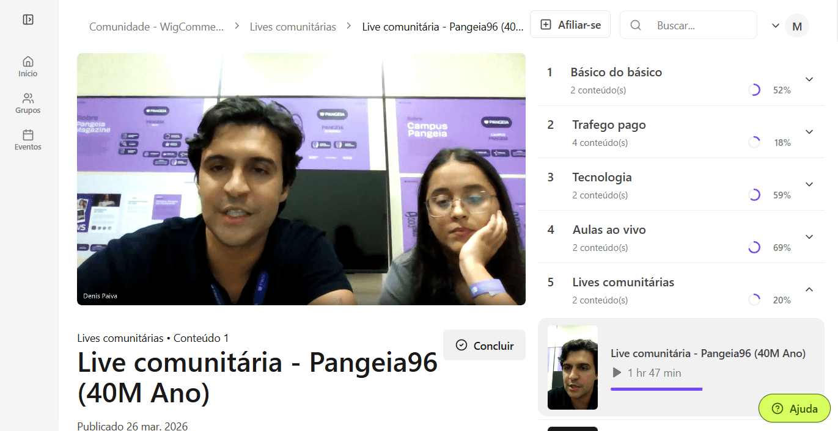Click the 4 conteúdo(s) count

(x=600, y=143)
